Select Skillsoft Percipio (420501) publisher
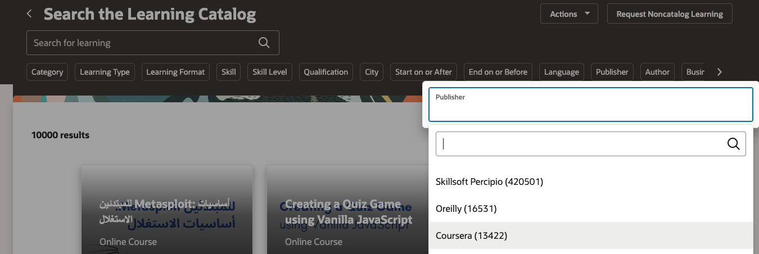 tap(591, 182)
